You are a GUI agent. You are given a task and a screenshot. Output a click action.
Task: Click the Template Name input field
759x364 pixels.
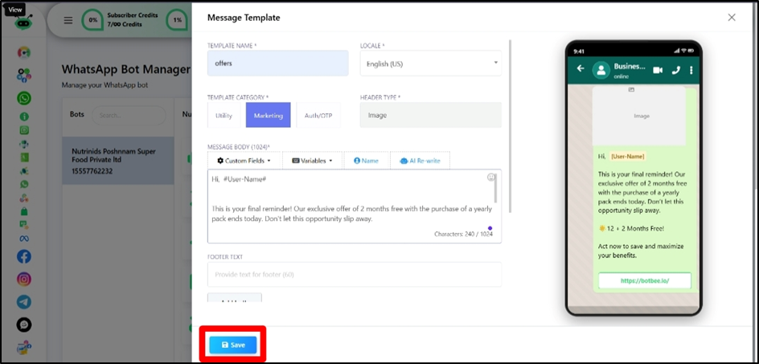(x=277, y=63)
